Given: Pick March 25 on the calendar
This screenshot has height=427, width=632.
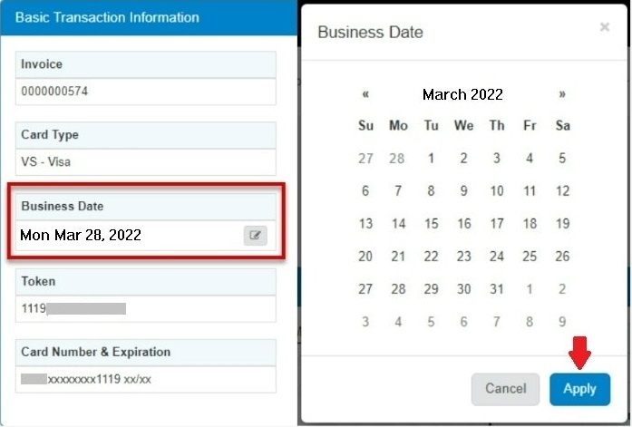Looking at the screenshot, I should click(530, 257).
